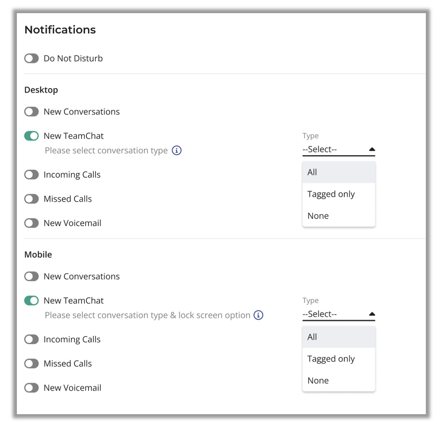446x429 pixels.
Task: Enable Mobile Missed Calls toggle
Action: click(32, 364)
